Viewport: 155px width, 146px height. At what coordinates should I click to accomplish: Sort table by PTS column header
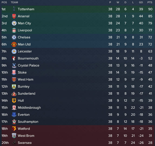point(150,2)
